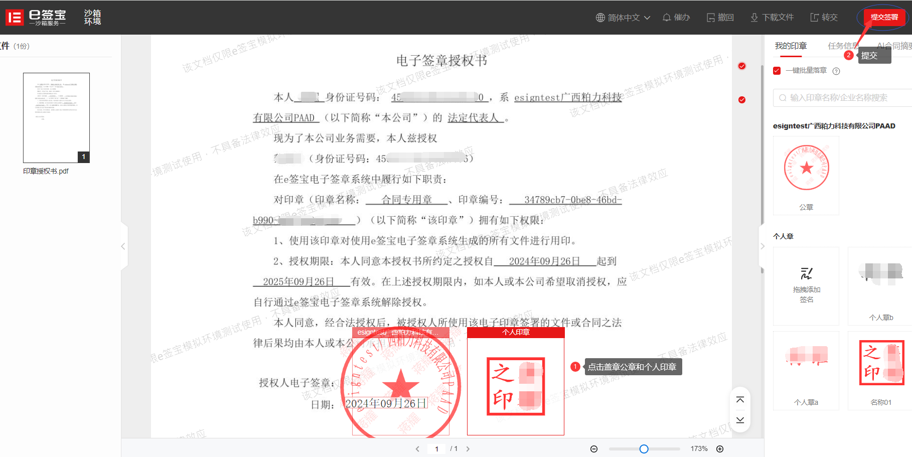Screen dimensions: 912x457
Task: Click the 催办 bell icon
Action: click(667, 18)
